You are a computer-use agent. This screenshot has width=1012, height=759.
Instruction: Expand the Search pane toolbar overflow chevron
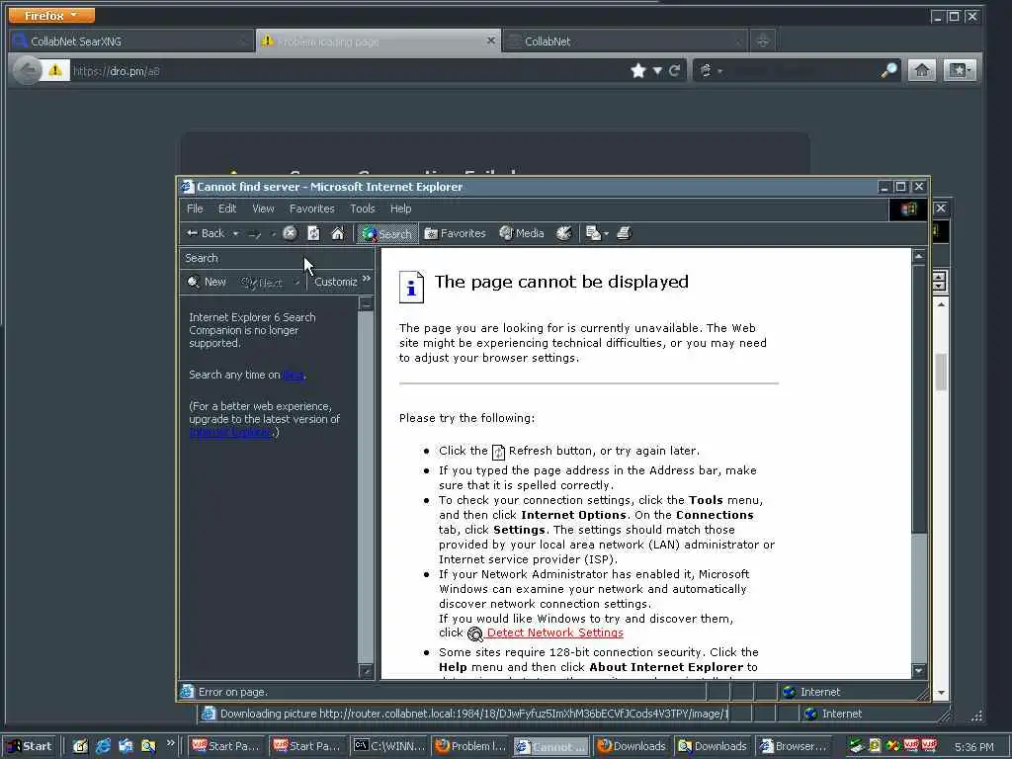(367, 279)
